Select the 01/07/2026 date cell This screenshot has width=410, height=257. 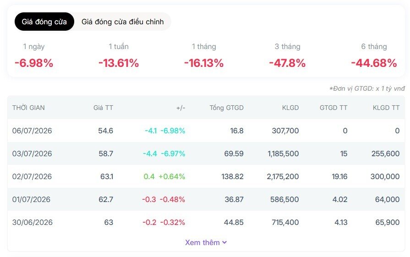pos(31,199)
